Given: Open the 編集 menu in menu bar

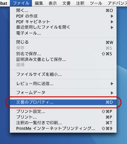Looking at the screenshot, I should click(39, 3).
